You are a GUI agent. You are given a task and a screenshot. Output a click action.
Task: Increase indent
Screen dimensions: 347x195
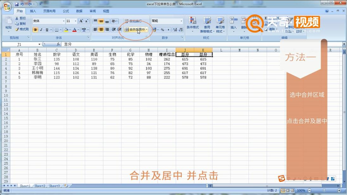(x=120, y=29)
